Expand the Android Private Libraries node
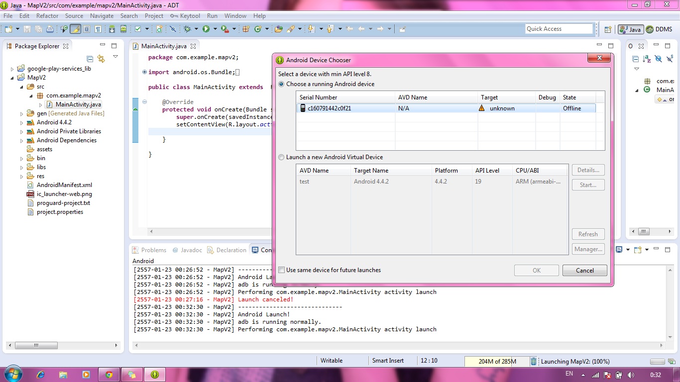Viewport: 680px width, 382px height. pyautogui.click(x=21, y=131)
